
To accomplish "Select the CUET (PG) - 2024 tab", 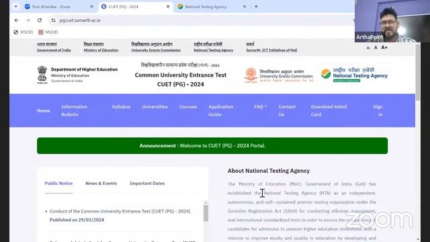I will click(x=136, y=7).
